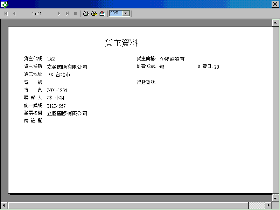280x210 pixels.
Task: Jump to last page of report
Action: pyautogui.click(x=67, y=14)
